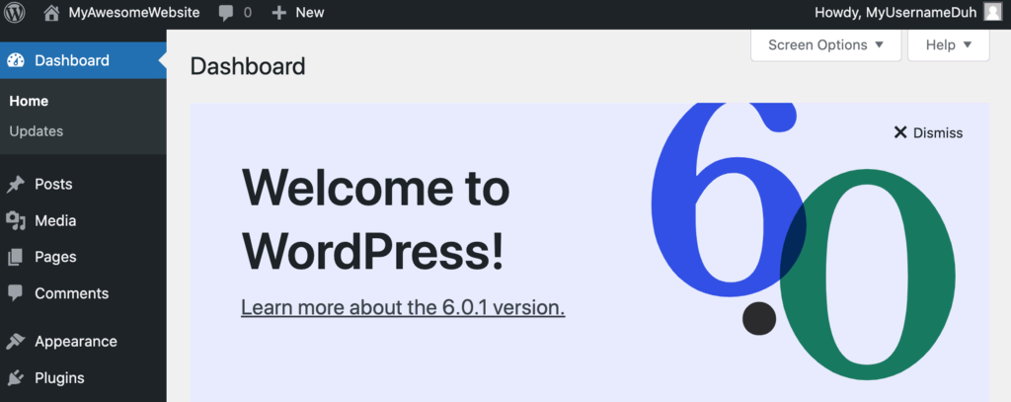Click the home icon beside MyAwesomeWebsite

pyautogui.click(x=51, y=12)
